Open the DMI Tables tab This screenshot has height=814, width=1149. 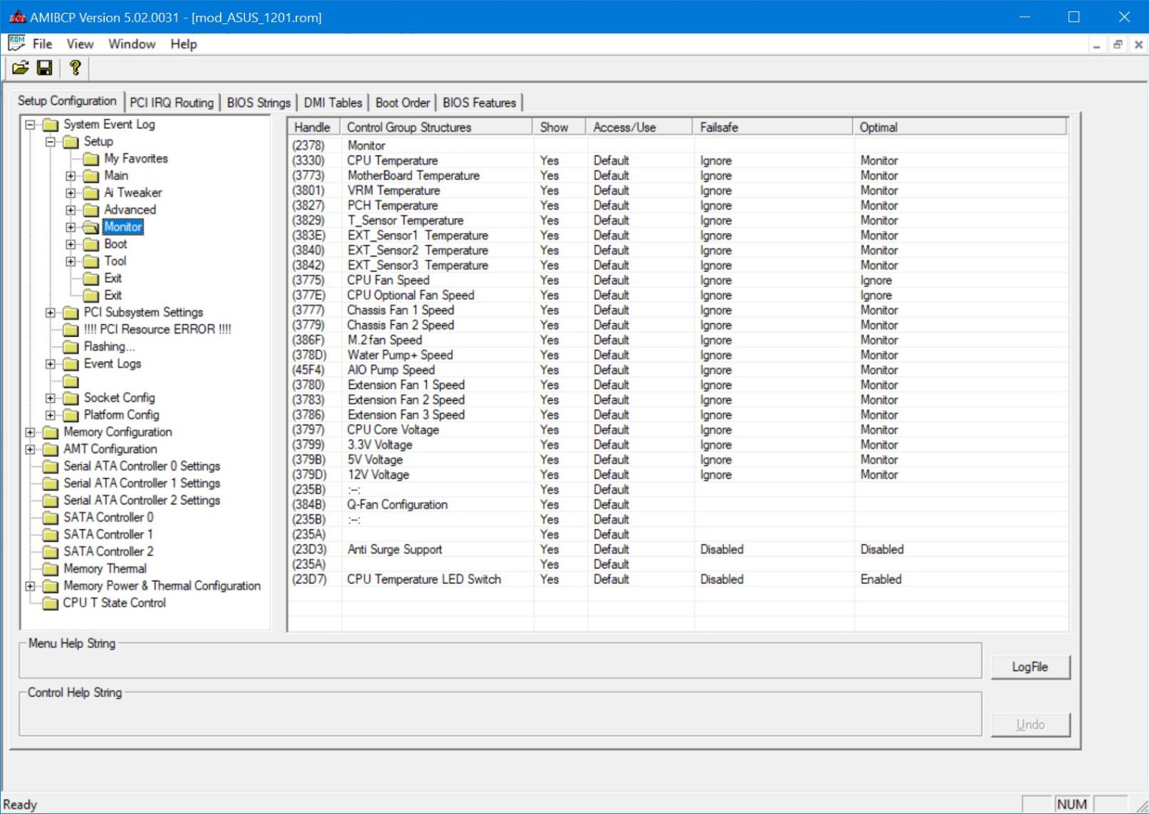click(332, 103)
